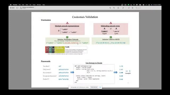Image resolution: width=170 pixels, height=95 pixels.
Task: Click the Stop sharing button
Action: 94,87
